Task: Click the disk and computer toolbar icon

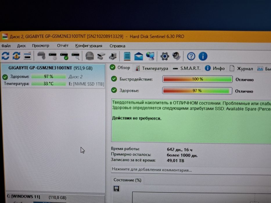Action: pos(113,57)
